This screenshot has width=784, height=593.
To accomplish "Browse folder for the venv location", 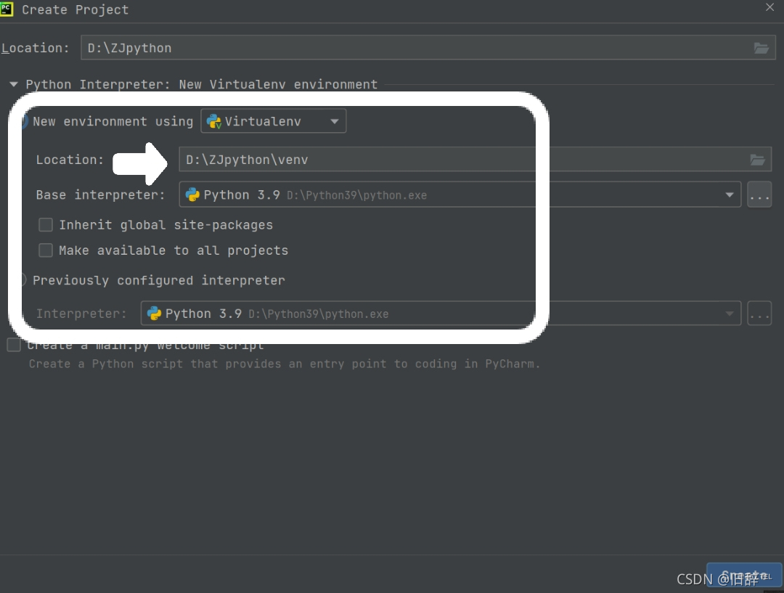I will click(757, 160).
